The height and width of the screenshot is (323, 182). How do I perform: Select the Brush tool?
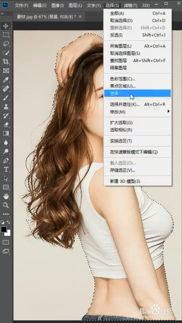(6, 98)
